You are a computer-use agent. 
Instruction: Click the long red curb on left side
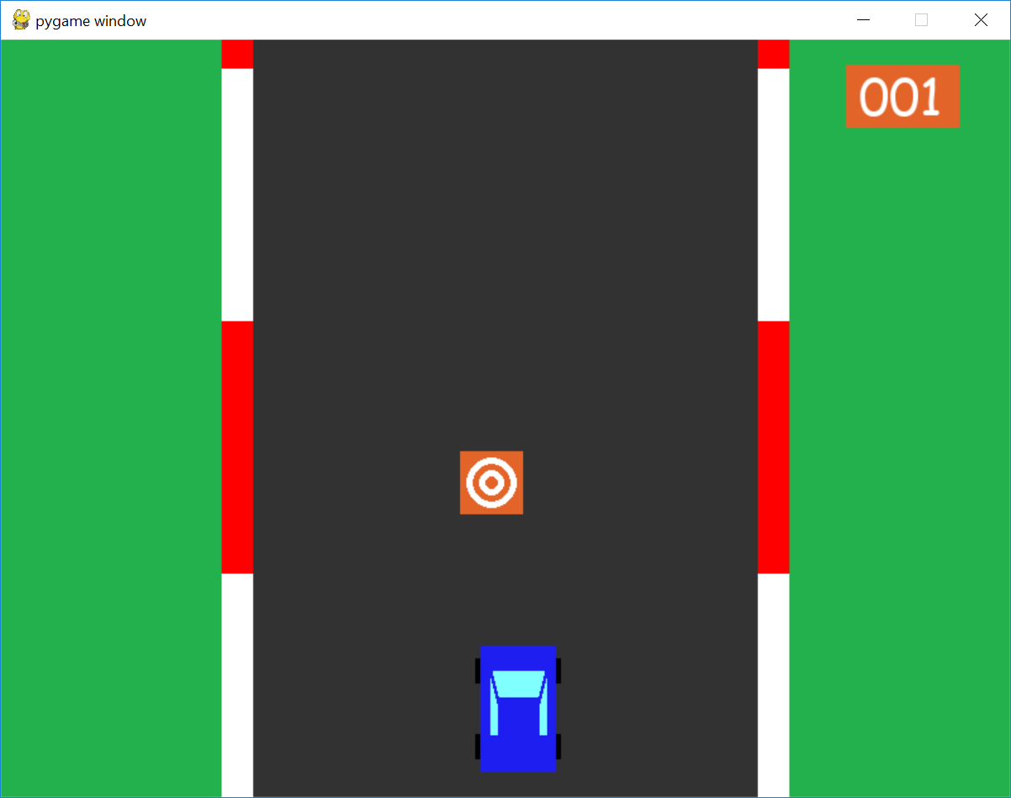pos(237,447)
